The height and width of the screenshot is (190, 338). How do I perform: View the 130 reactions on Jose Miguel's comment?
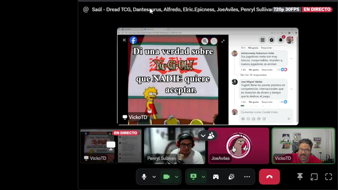283,102
